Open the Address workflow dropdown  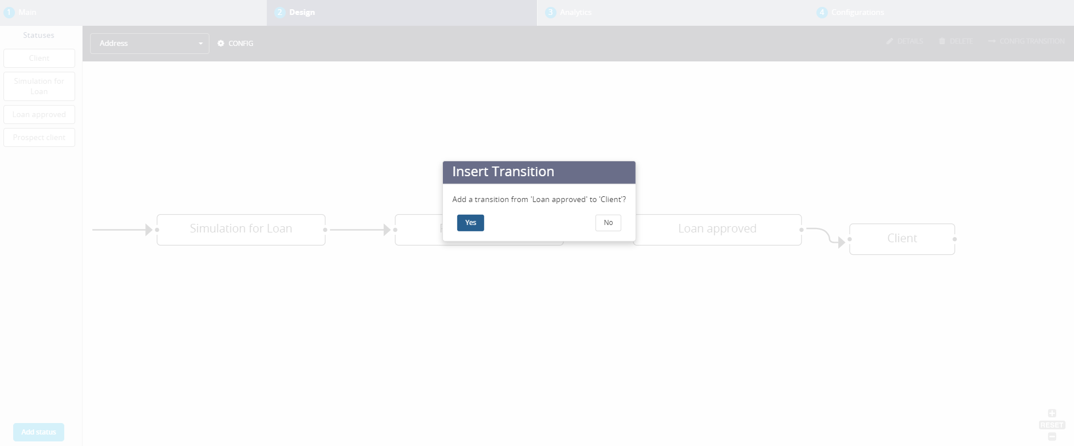[149, 43]
